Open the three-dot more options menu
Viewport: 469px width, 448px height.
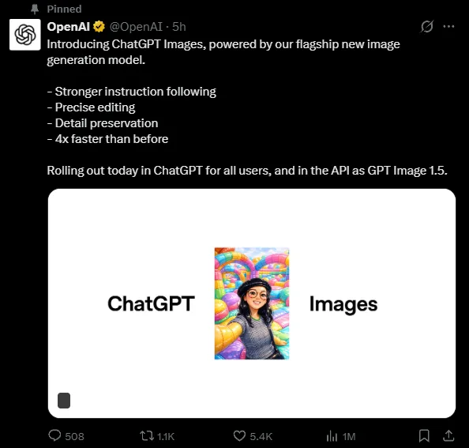(x=448, y=26)
